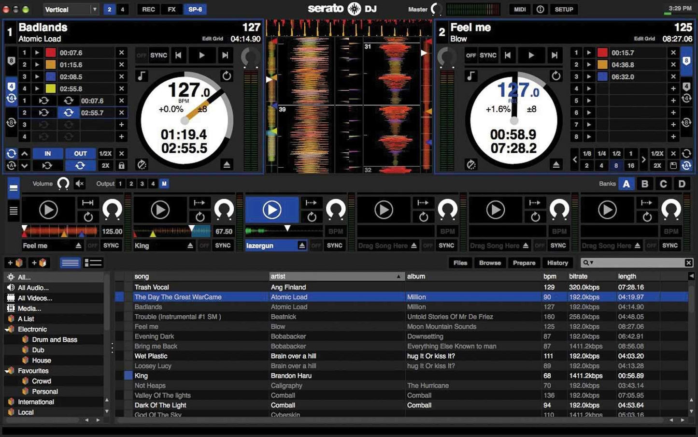Open the History panel
Image resolution: width=698 pixels, height=437 pixels.
(557, 262)
